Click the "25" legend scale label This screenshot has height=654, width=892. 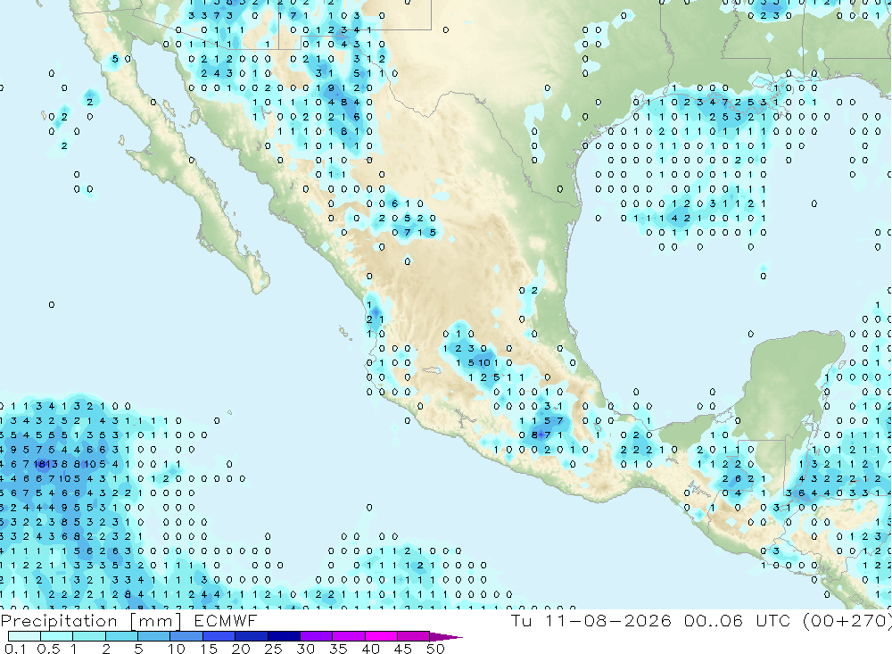tap(274, 649)
